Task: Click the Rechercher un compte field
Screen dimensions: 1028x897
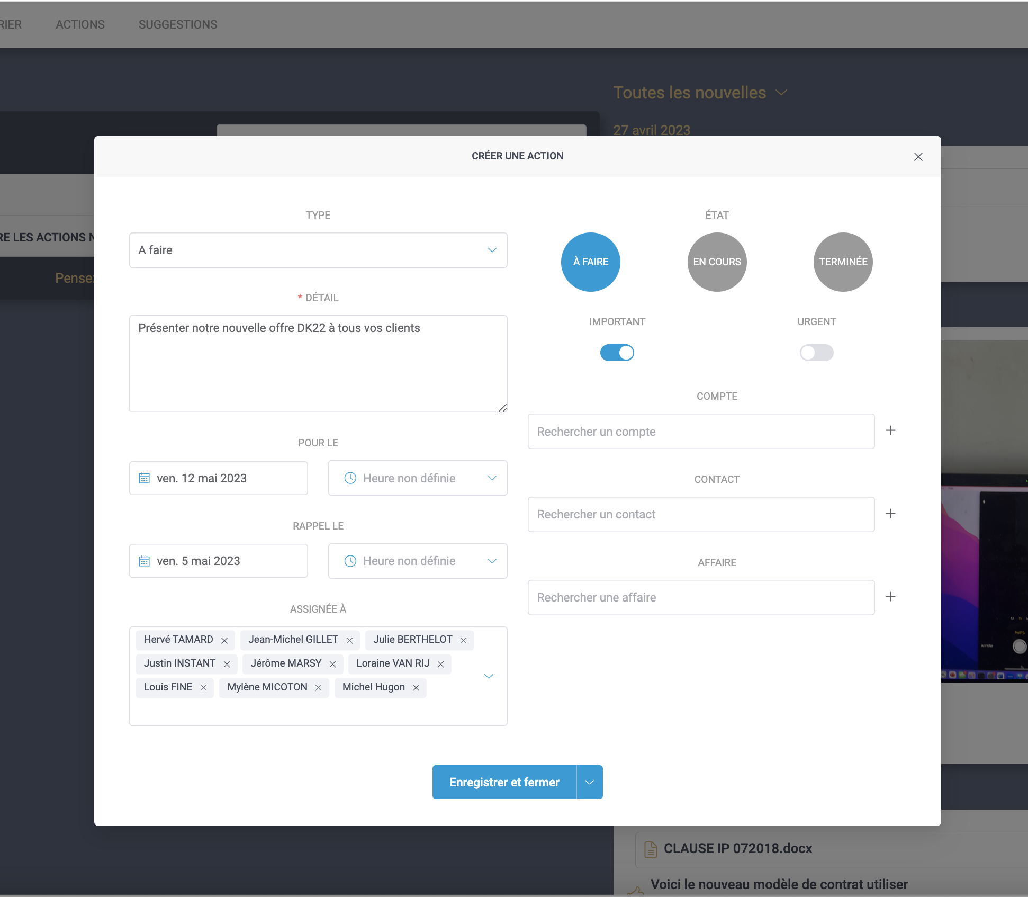Action: (701, 432)
